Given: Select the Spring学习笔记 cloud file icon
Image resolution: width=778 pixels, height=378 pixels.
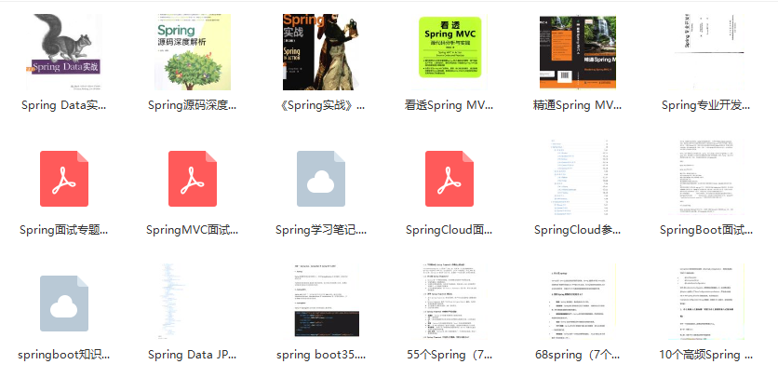Looking at the screenshot, I should coord(321,179).
